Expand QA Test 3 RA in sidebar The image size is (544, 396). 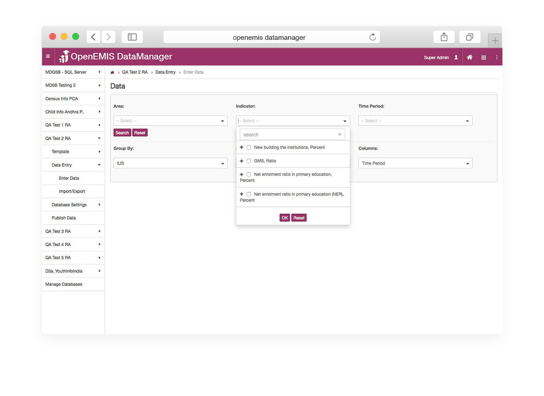[x=73, y=231]
